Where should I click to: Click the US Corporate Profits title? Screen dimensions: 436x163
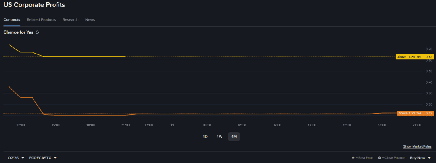pos(34,5)
